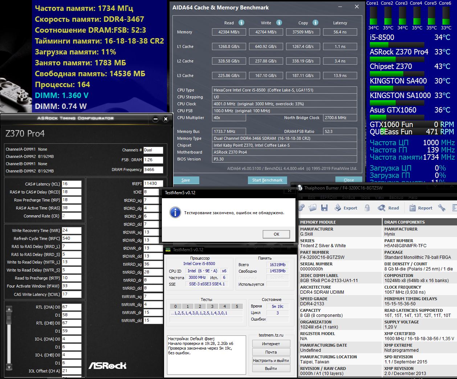
Task: Click the blue information icon in TestMem5 dialog
Action: [x=175, y=212]
